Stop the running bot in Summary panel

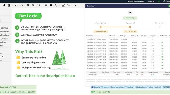130,13
